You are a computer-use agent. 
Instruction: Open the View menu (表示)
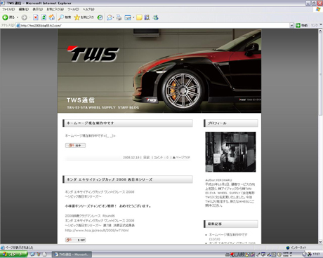point(37,9)
